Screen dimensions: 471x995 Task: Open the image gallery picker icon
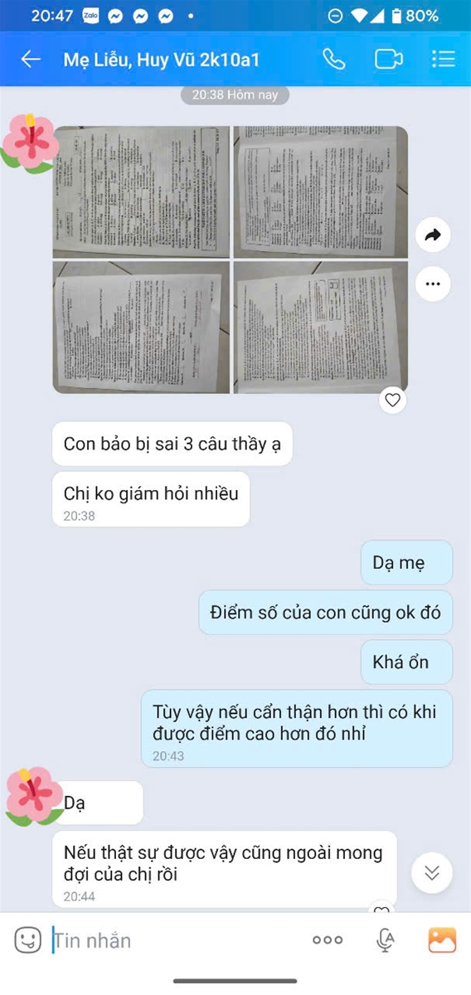[x=442, y=939]
